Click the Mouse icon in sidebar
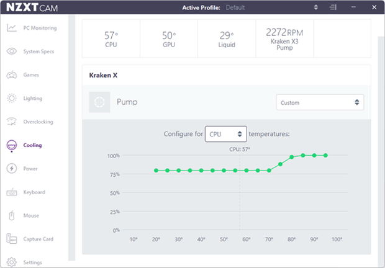Viewport: 385px width, 268px height. [x=12, y=215]
